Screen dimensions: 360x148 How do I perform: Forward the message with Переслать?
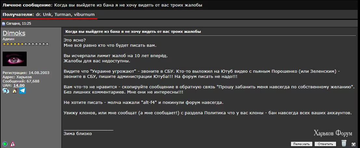coord(302,144)
